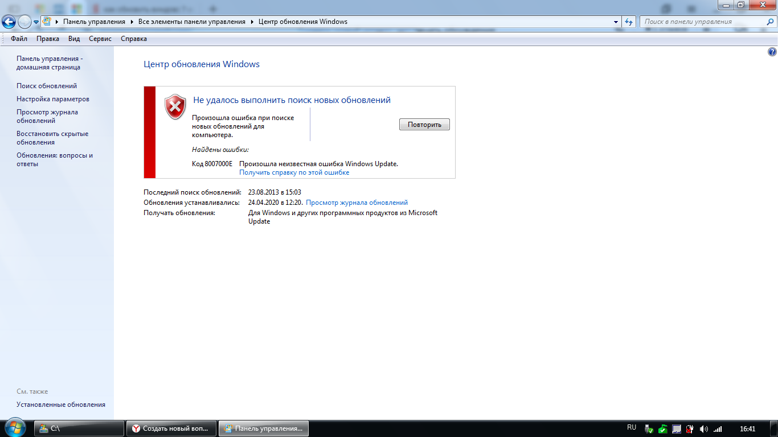Go back with the blue Back arrow
778x437 pixels.
pyautogui.click(x=9, y=22)
